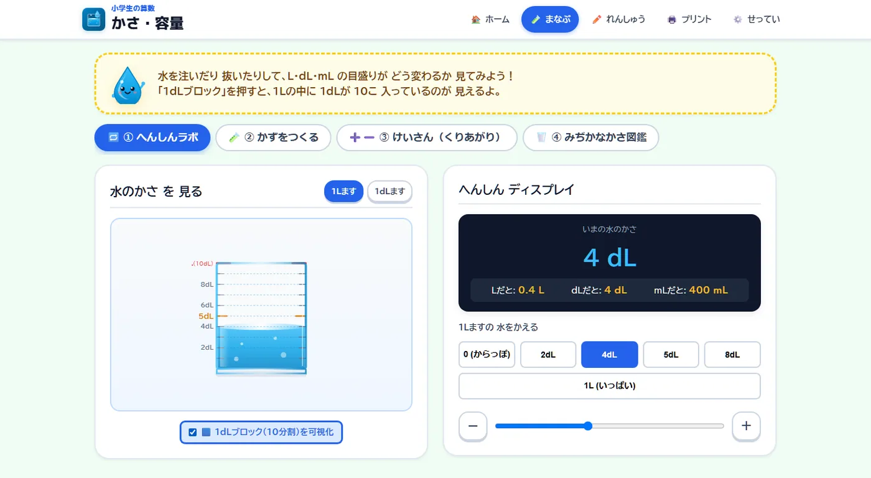The width and height of the screenshot is (871, 478).
Task: Decrease water with the minus button
Action: pos(473,426)
